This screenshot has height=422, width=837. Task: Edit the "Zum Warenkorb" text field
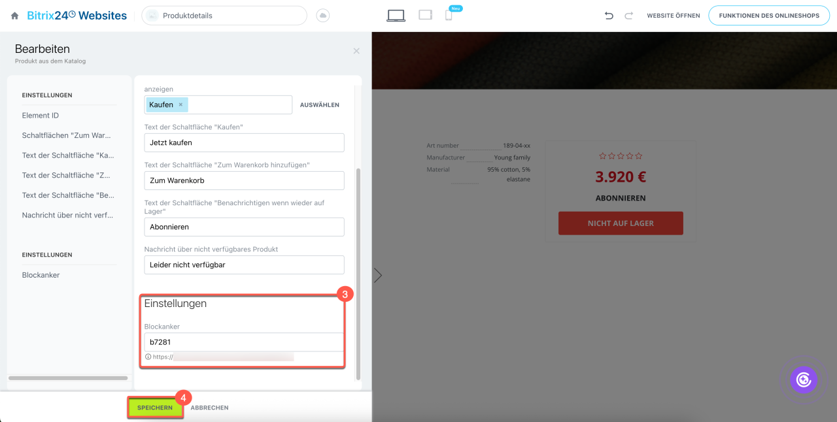click(x=244, y=180)
